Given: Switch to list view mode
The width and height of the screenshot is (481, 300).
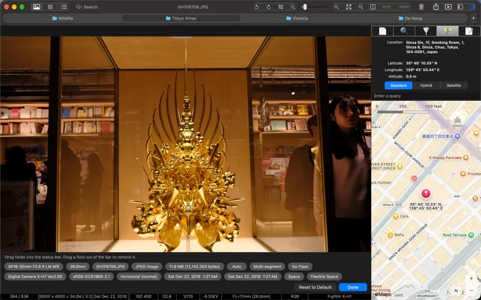Looking at the screenshot, I should (x=64, y=7).
